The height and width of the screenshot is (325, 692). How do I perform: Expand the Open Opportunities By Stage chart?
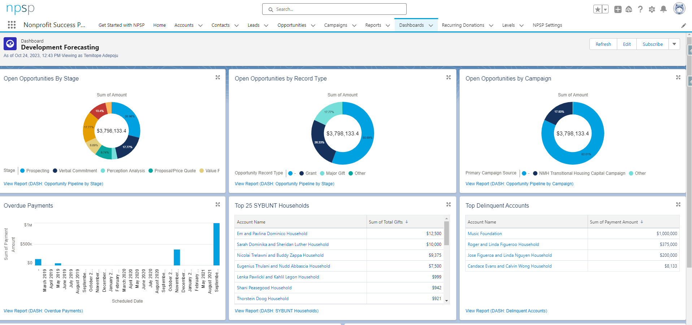(218, 77)
